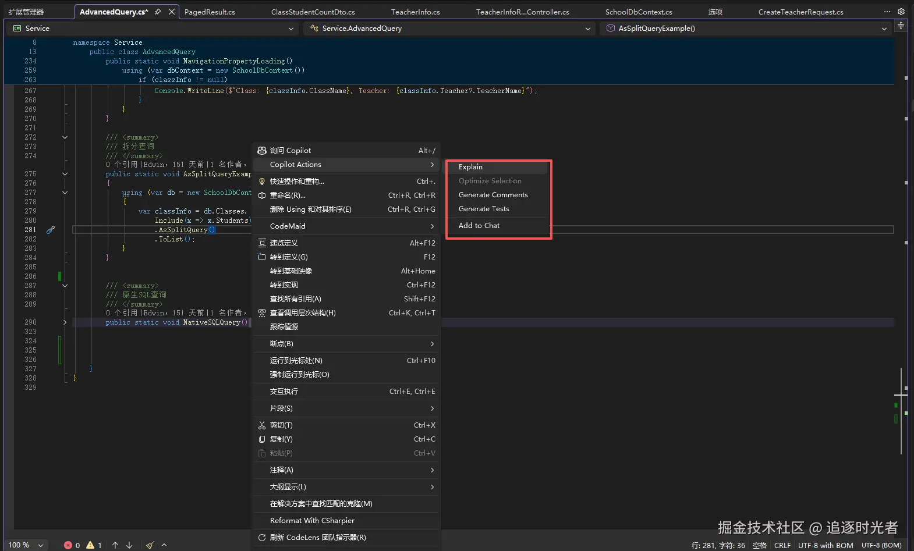Click CRLF line ending indicator in status bar
Image resolution: width=914 pixels, height=551 pixels.
782,545
